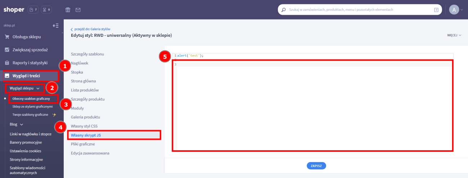Click the shoper logo

[13, 10]
